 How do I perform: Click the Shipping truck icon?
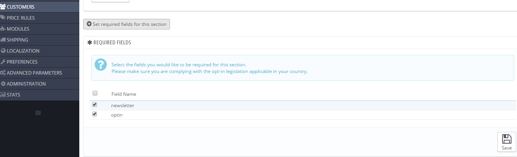pos(3,40)
